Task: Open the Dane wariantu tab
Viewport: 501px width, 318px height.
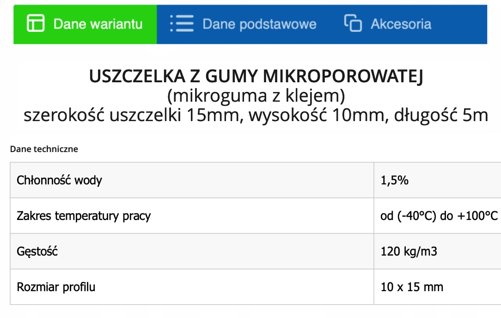Action: (x=85, y=24)
